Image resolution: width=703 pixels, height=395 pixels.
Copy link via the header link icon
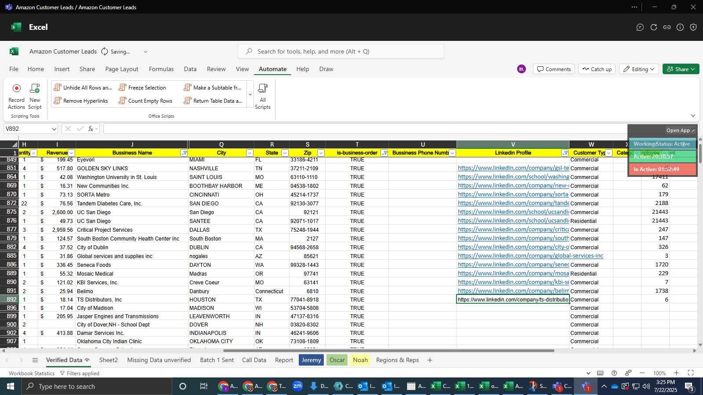click(667, 27)
